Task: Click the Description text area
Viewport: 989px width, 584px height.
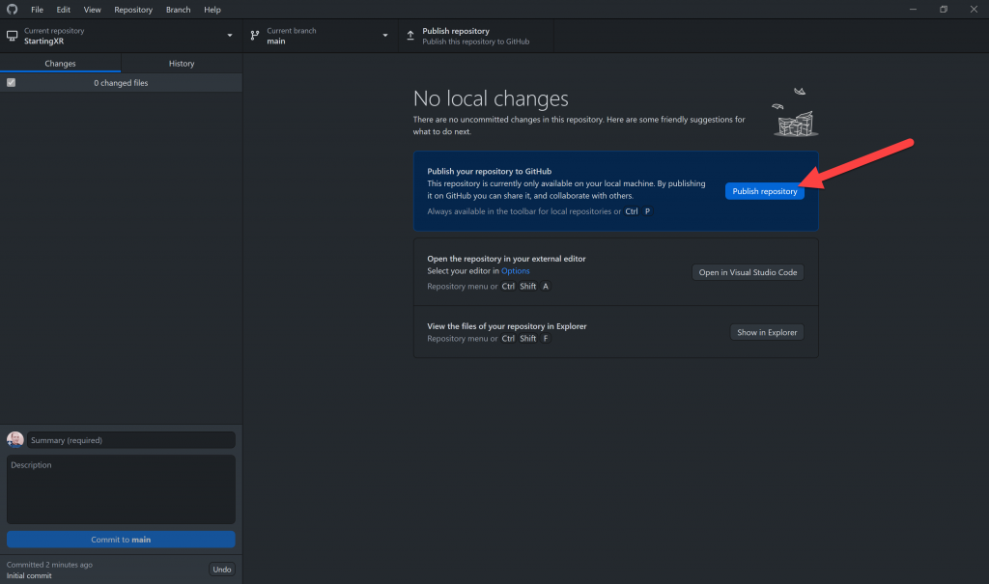Action: (121, 489)
